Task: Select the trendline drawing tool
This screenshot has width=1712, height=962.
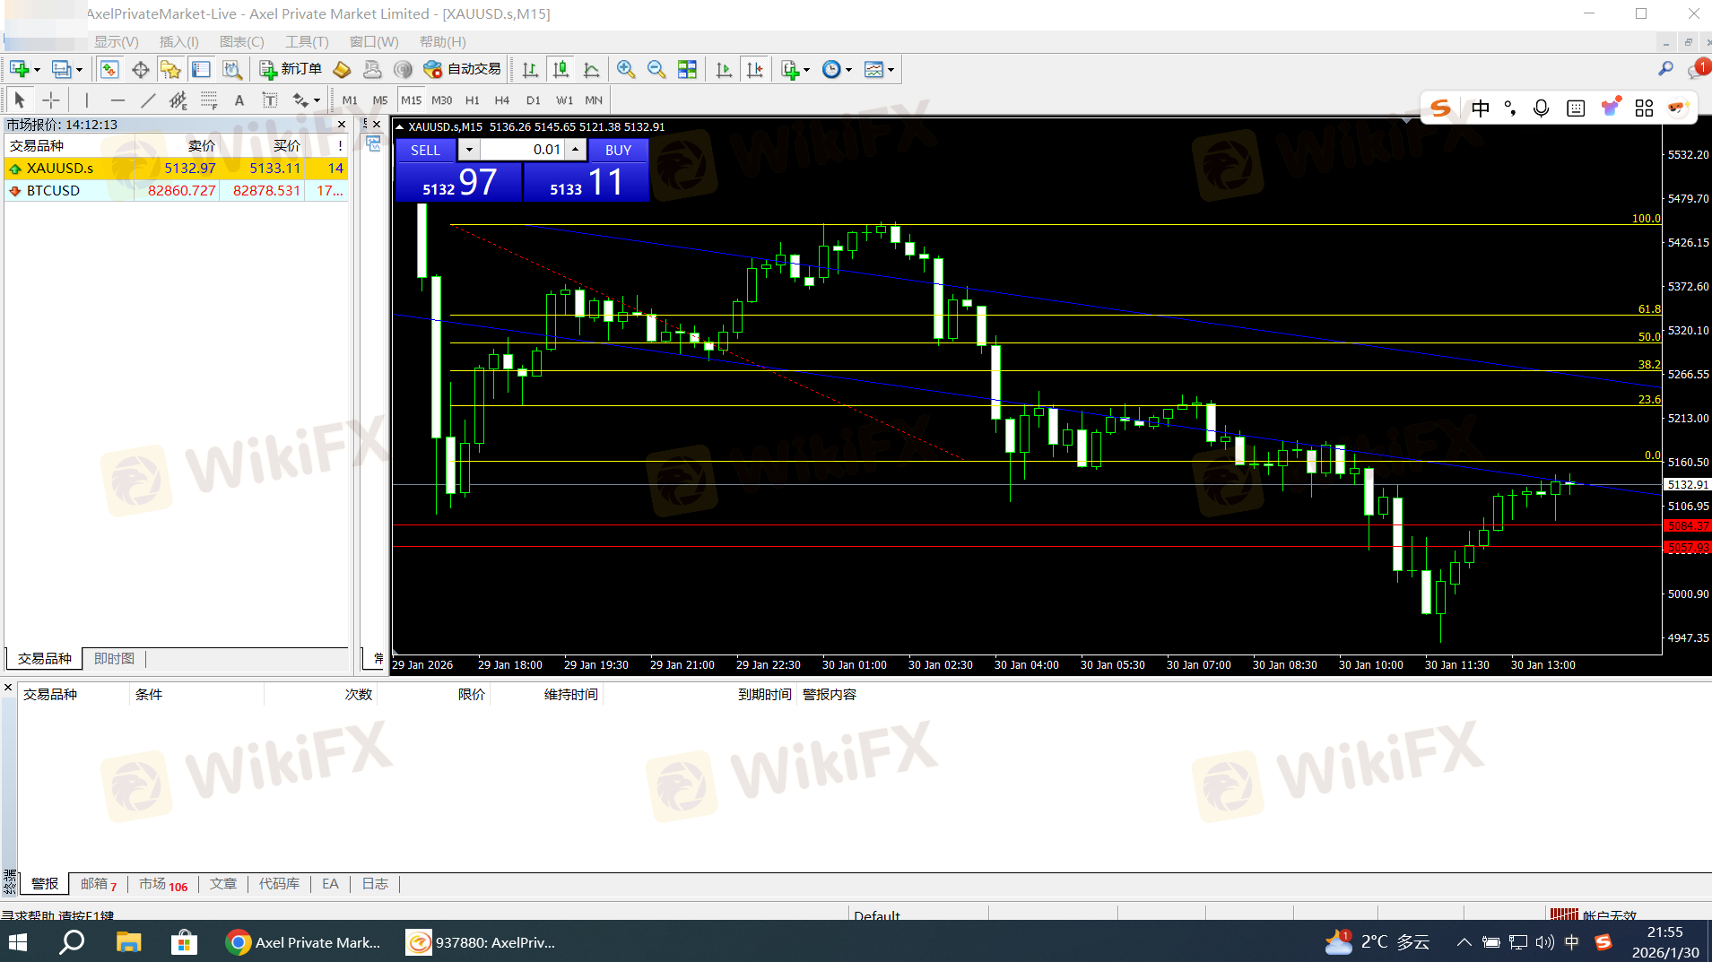Action: coord(148,100)
